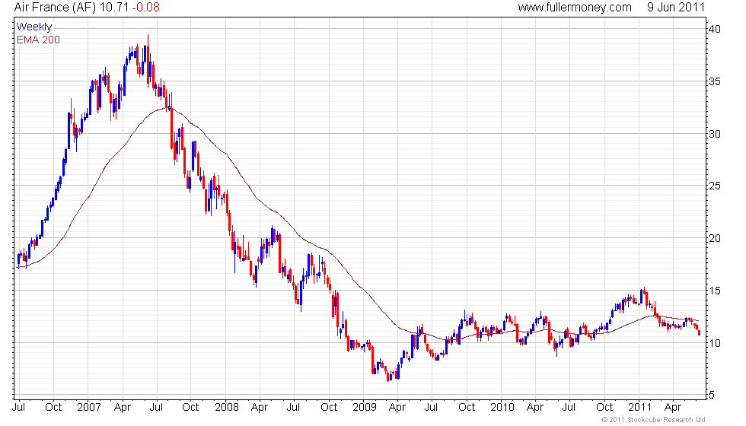This screenshot has width=746, height=426.
Task: Click the 2008 year label on time axis
Action: pyautogui.click(x=227, y=408)
